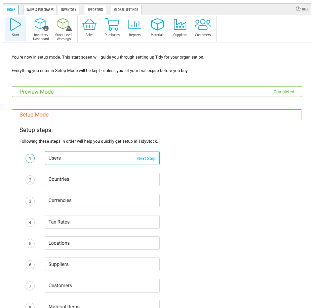
Task: Click step number 7 circle
Action: click(30, 286)
